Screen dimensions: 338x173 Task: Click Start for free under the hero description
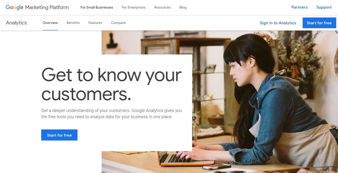(x=59, y=135)
